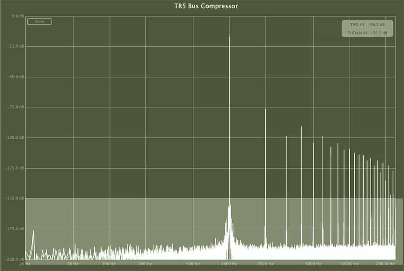Click the THD #1 readout value
404x271 pixels.
point(368,25)
